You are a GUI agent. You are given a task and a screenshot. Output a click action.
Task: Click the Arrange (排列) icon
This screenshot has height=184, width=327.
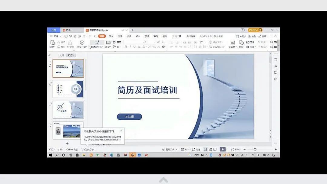pos(248,47)
